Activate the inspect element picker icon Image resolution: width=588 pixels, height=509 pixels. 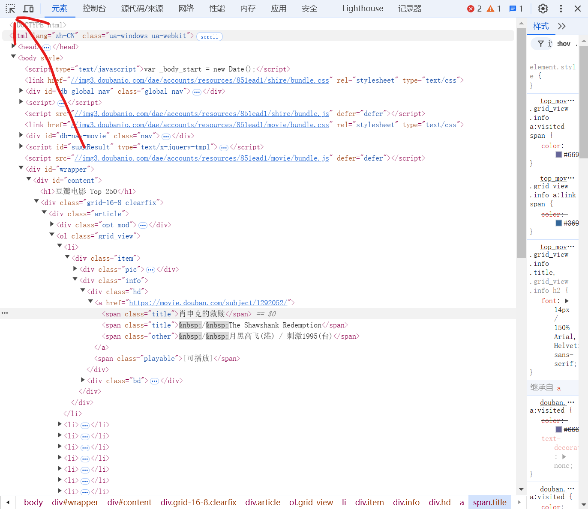pos(10,9)
